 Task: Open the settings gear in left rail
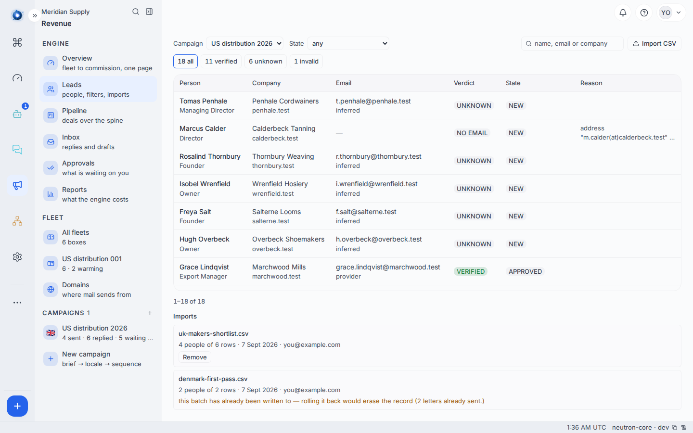pos(17,257)
